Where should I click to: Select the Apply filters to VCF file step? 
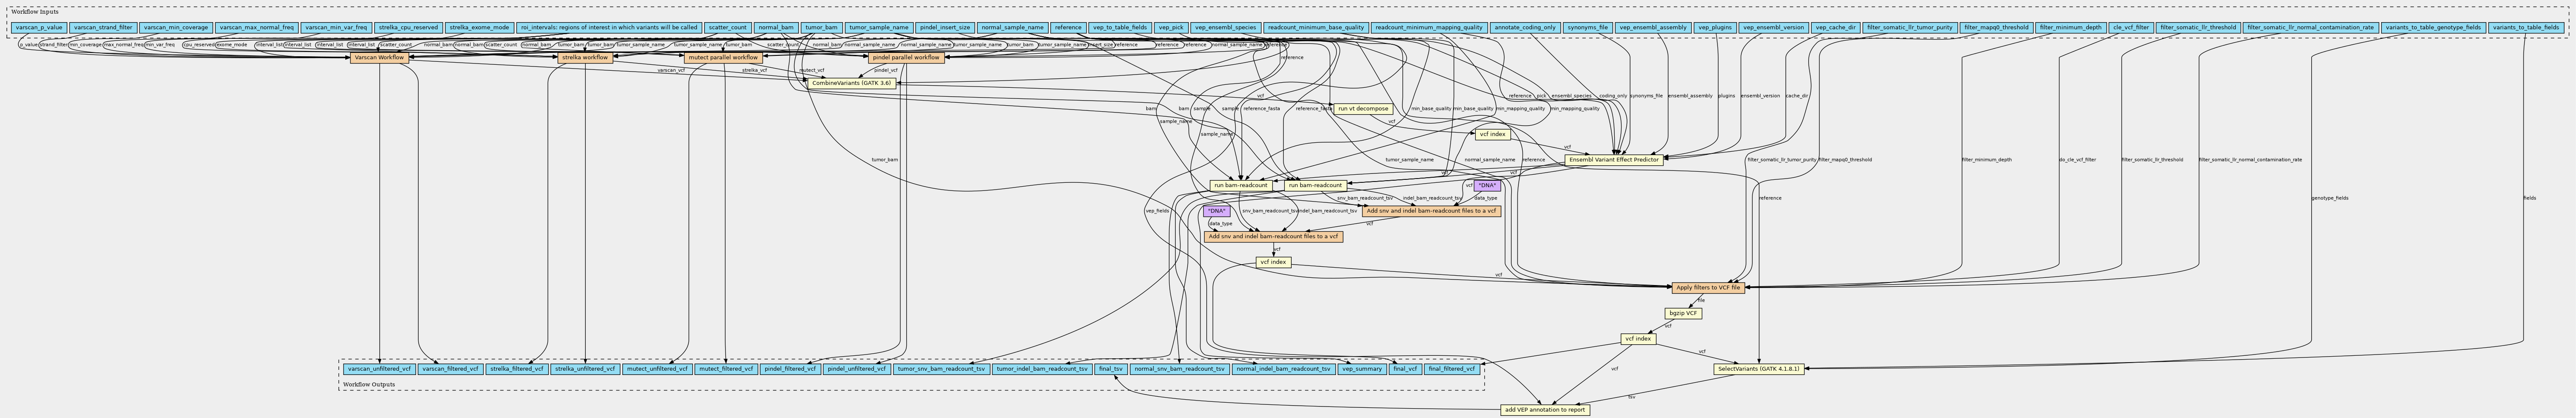(x=1708, y=287)
